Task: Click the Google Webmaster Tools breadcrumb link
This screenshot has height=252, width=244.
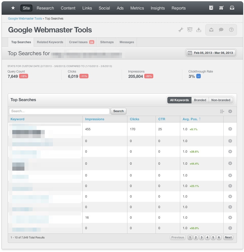Action: (x=25, y=19)
